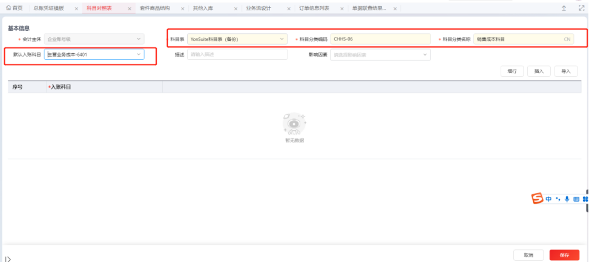Viewport: 589px width, 262px height.
Task: Go to the 首页 home tab
Action: point(15,8)
